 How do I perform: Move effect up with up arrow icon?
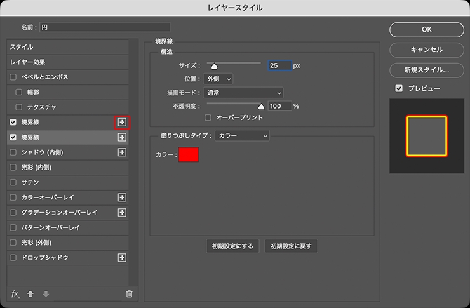[30, 294]
